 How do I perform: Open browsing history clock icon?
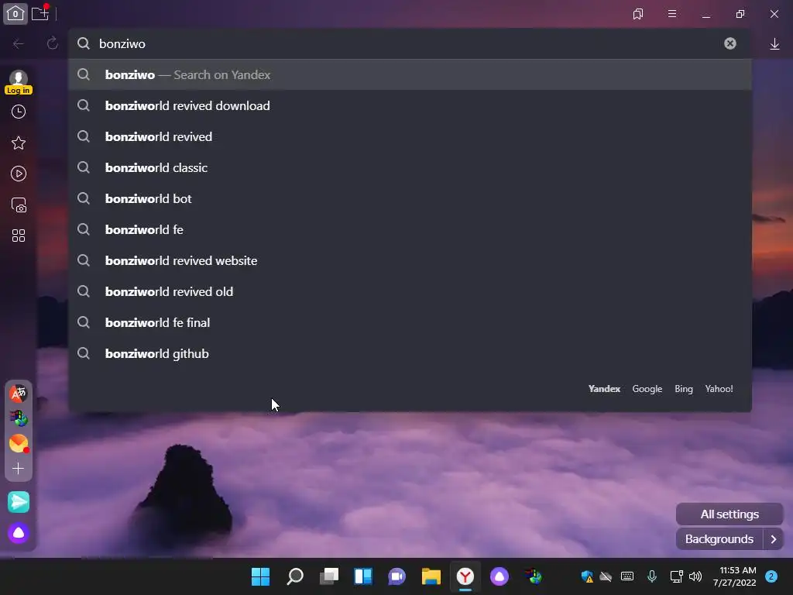click(19, 112)
